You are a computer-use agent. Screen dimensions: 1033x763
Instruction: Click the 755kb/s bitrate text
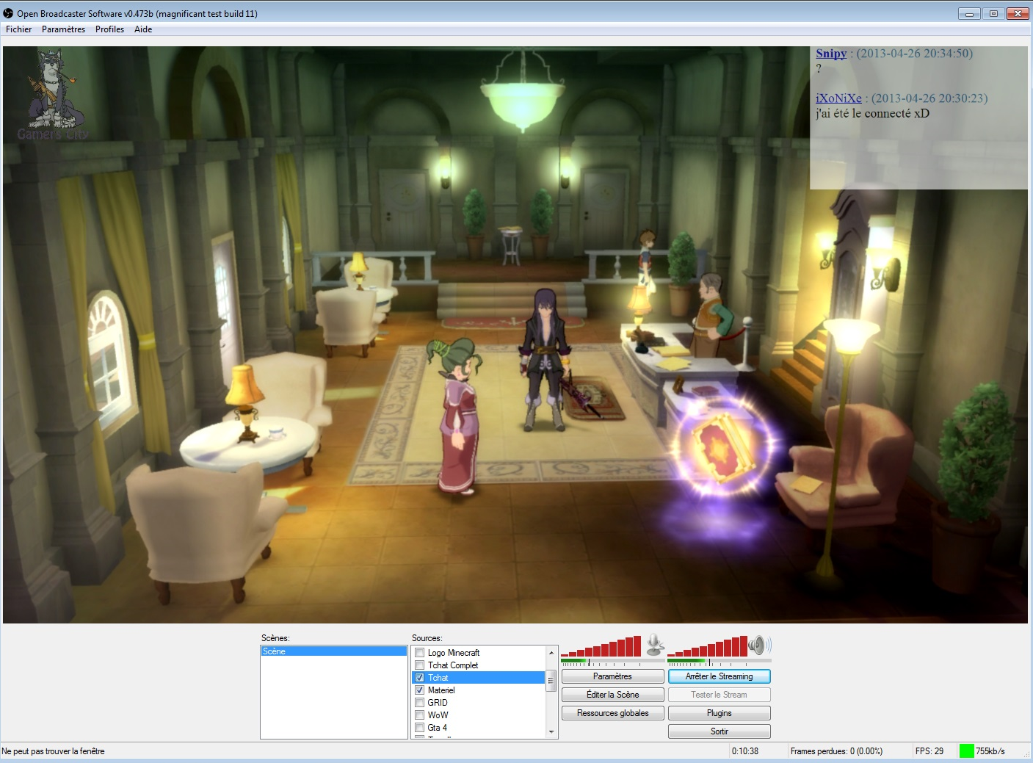point(990,751)
